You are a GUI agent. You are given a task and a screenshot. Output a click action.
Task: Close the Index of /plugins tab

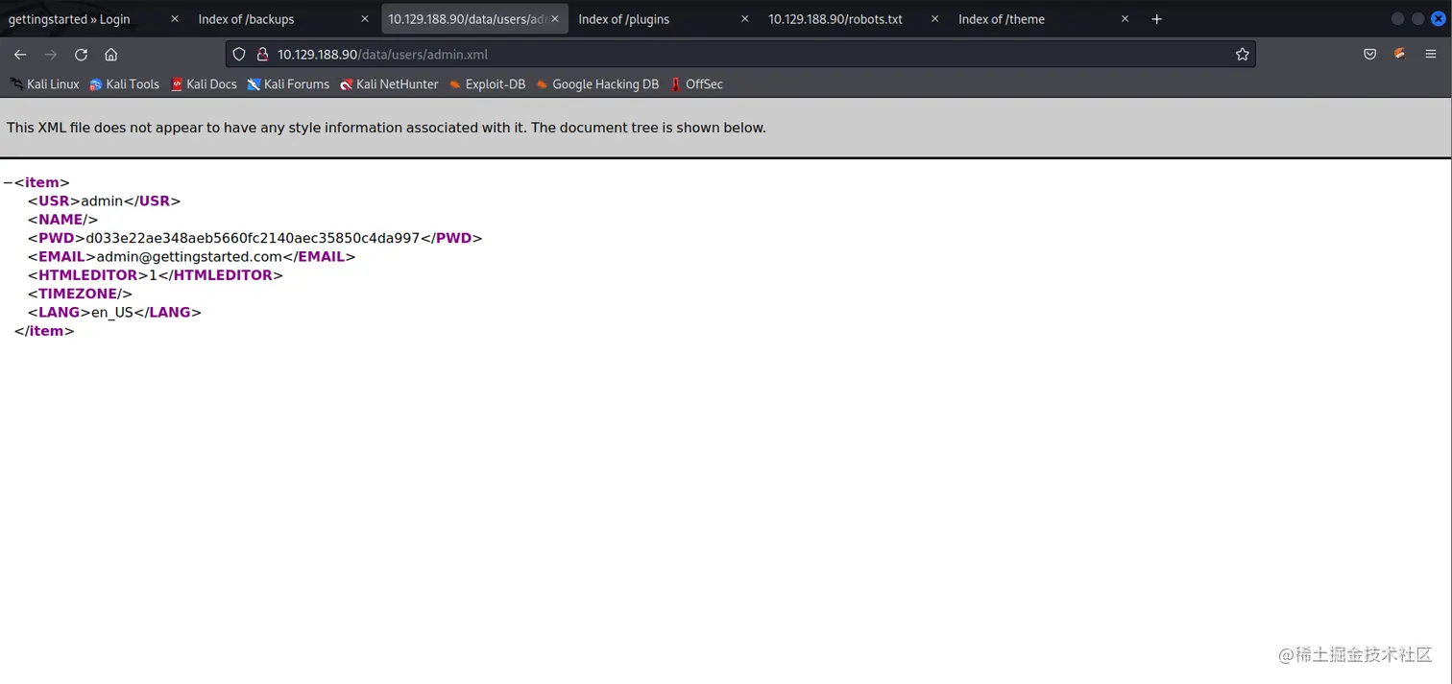(745, 19)
